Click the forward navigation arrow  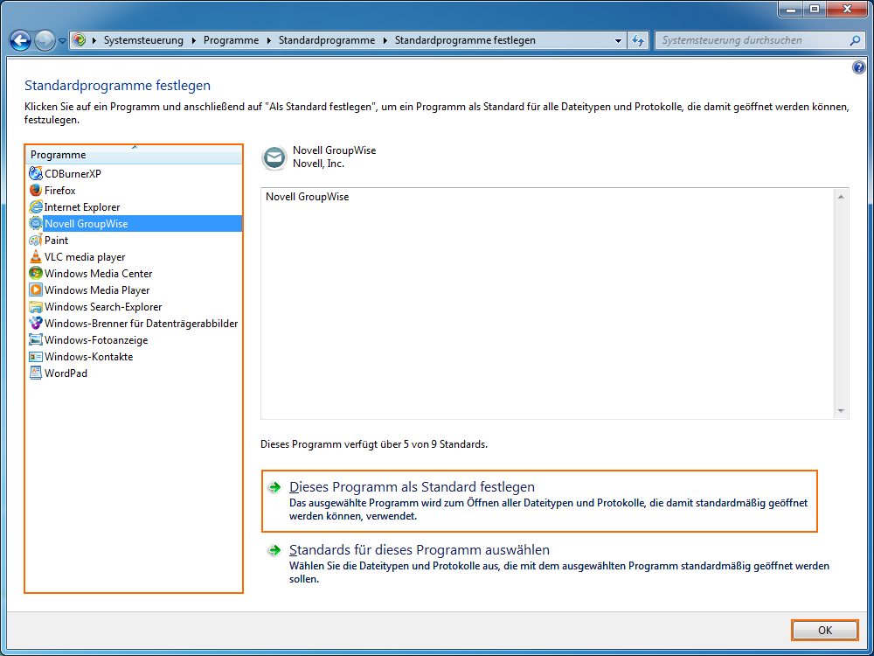pos(45,40)
